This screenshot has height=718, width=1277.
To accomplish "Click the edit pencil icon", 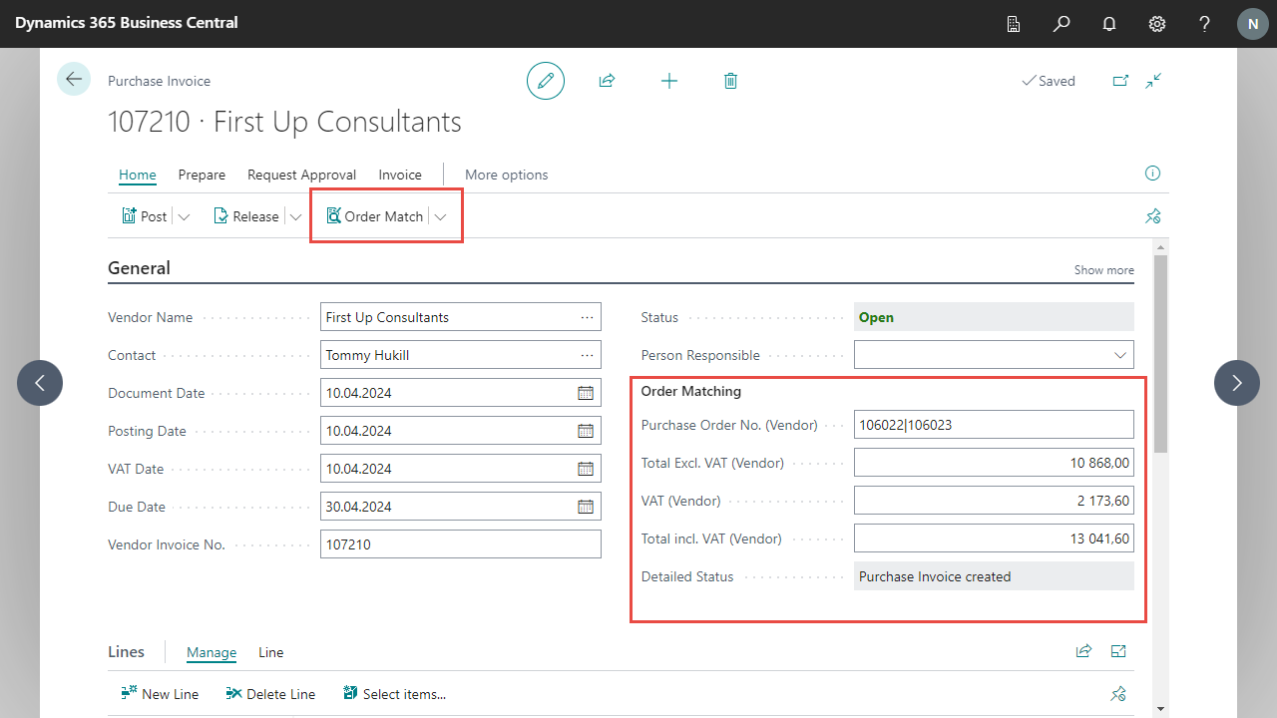I will [x=546, y=81].
